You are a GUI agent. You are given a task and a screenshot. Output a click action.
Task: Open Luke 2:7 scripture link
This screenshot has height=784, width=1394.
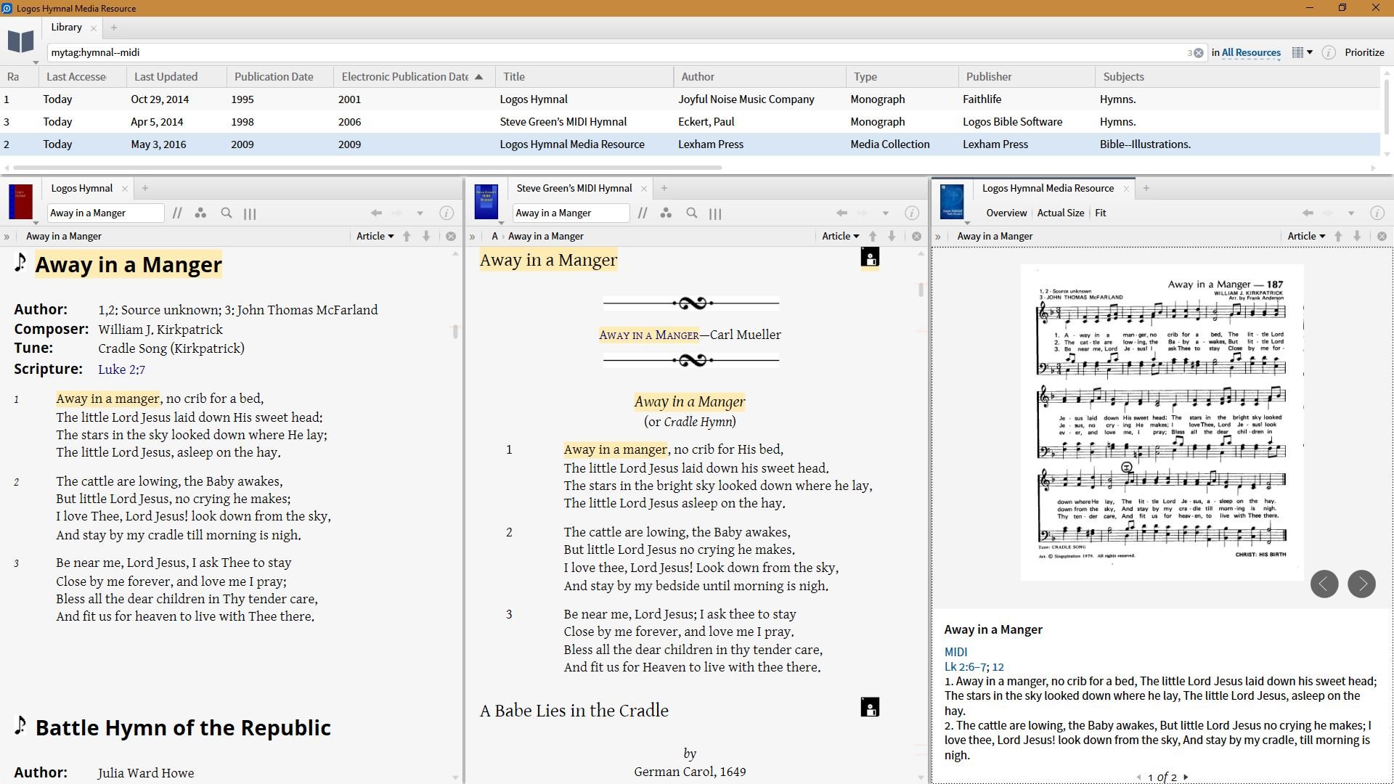121,369
